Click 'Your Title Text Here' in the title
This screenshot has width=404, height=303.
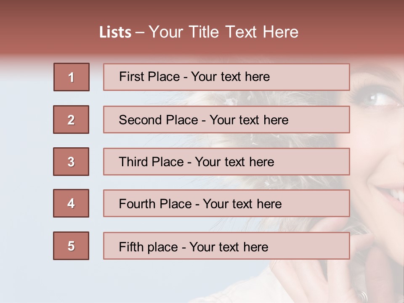click(223, 32)
